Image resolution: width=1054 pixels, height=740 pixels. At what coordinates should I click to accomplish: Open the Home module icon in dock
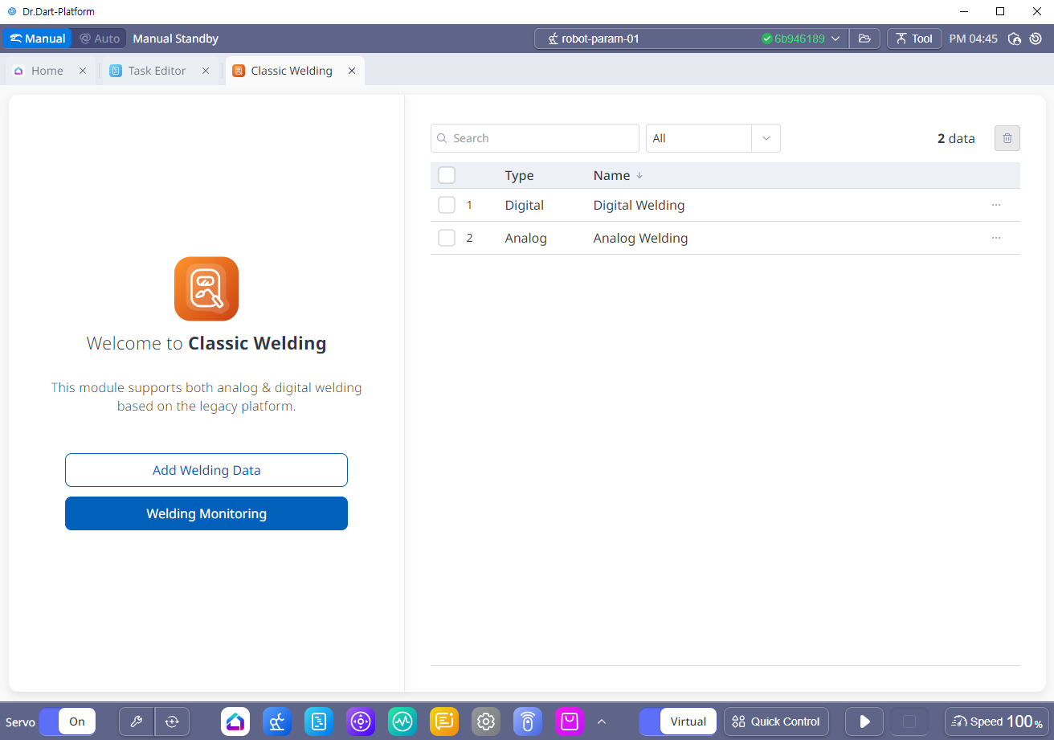click(x=235, y=722)
